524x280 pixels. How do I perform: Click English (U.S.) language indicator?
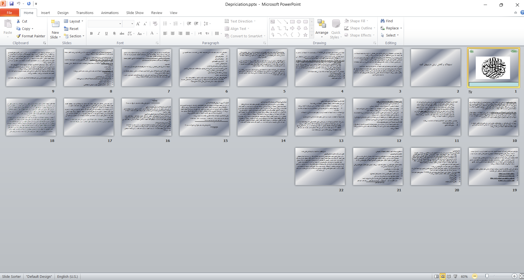click(67, 276)
